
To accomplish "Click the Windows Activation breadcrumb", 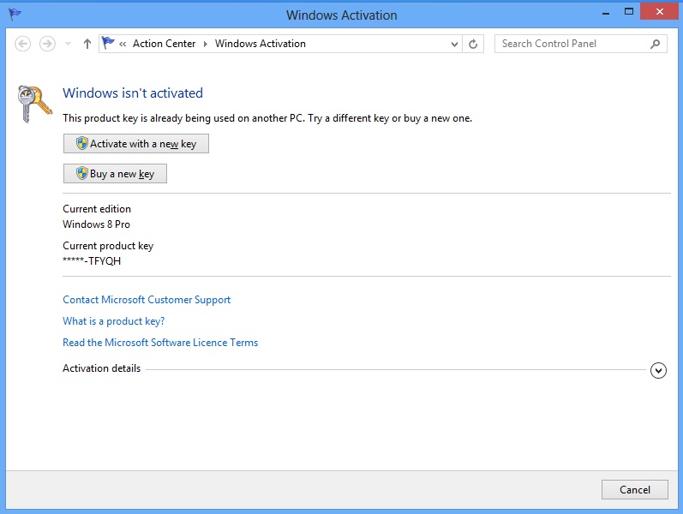I will point(261,44).
